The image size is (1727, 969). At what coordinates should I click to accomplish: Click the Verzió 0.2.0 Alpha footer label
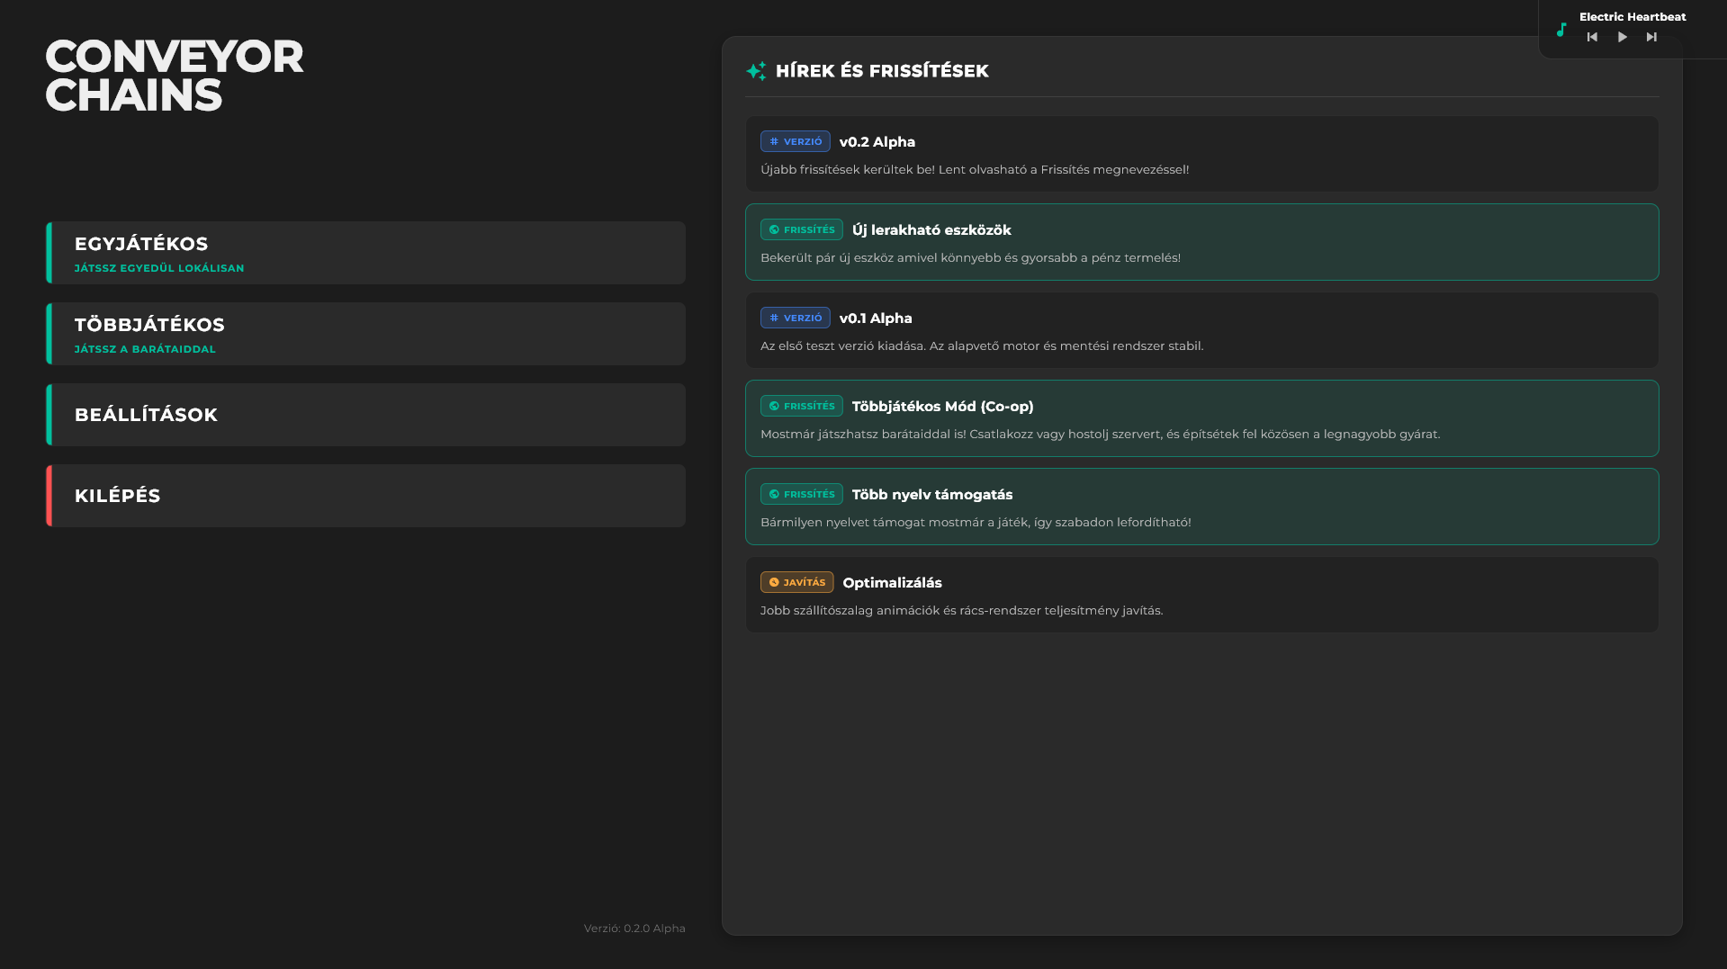click(634, 929)
